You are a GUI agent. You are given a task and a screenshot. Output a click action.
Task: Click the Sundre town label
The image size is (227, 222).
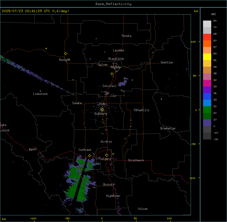click(77, 103)
